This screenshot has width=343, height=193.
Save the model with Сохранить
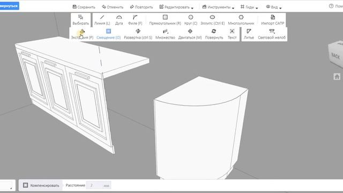(x=84, y=7)
